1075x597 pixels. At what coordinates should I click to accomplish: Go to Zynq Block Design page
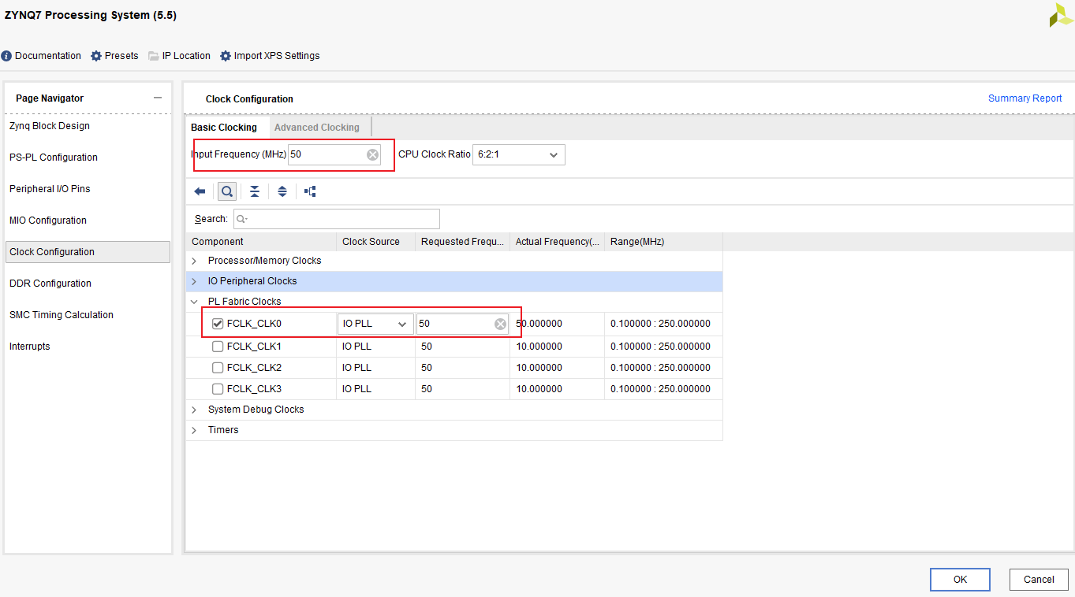click(x=50, y=126)
